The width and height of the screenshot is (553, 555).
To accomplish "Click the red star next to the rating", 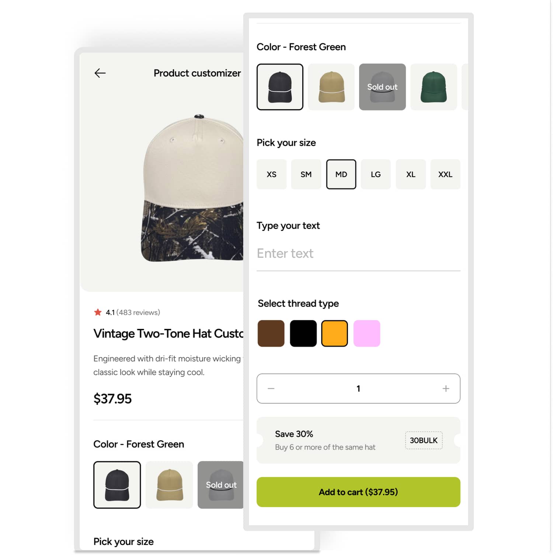I will (98, 312).
